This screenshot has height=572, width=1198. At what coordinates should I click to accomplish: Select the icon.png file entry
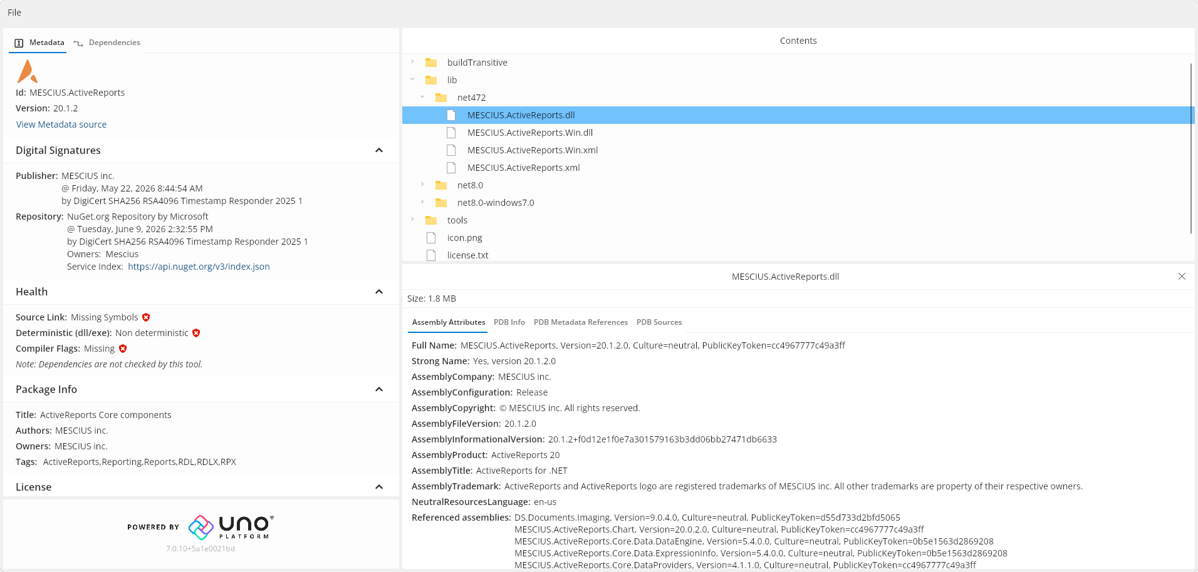(x=465, y=238)
